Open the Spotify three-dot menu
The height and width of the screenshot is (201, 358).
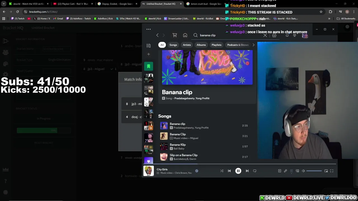pyautogui.click(x=149, y=29)
